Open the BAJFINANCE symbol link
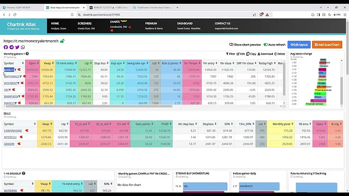 pyautogui.click(x=12, y=76)
